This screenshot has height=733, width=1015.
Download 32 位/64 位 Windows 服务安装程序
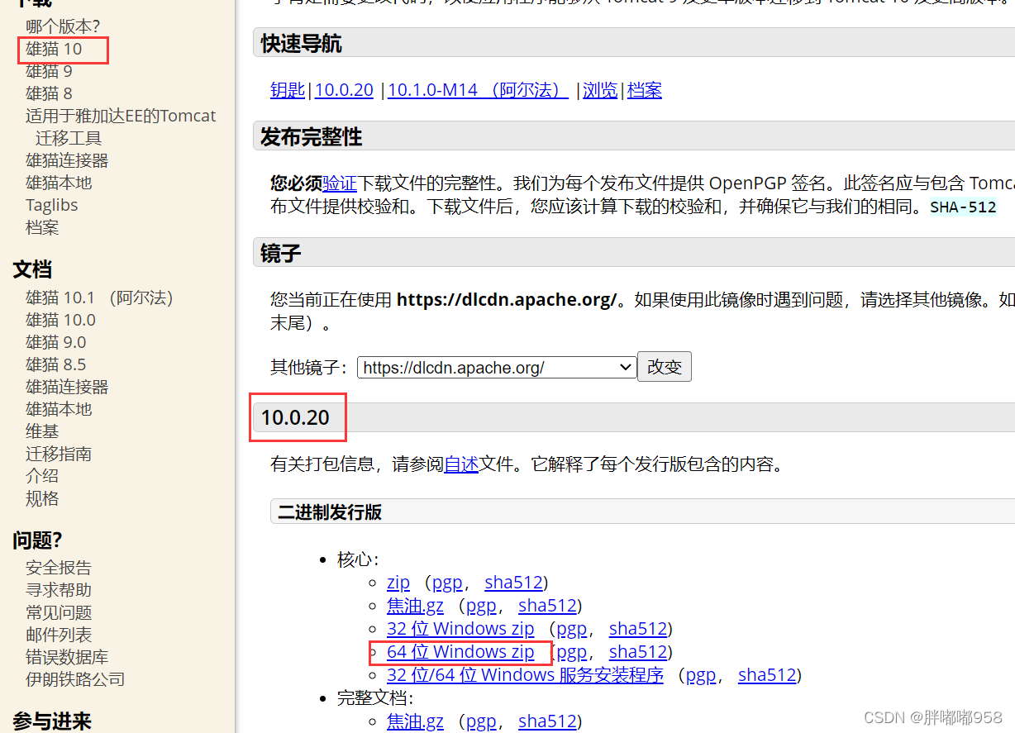[525, 675]
